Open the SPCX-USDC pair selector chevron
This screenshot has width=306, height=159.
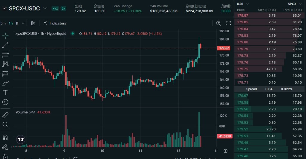point(45,9)
